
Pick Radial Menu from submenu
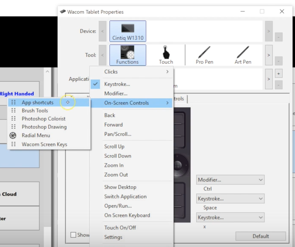pyautogui.click(x=36, y=135)
